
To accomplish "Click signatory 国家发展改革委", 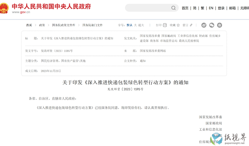I will pos(210,117).
